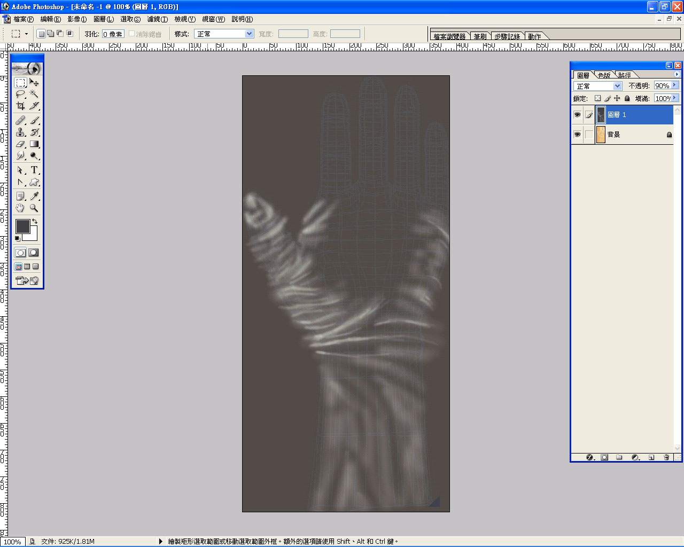Image resolution: width=684 pixels, height=547 pixels.
Task: Activate the Type tool
Action: tap(34, 170)
